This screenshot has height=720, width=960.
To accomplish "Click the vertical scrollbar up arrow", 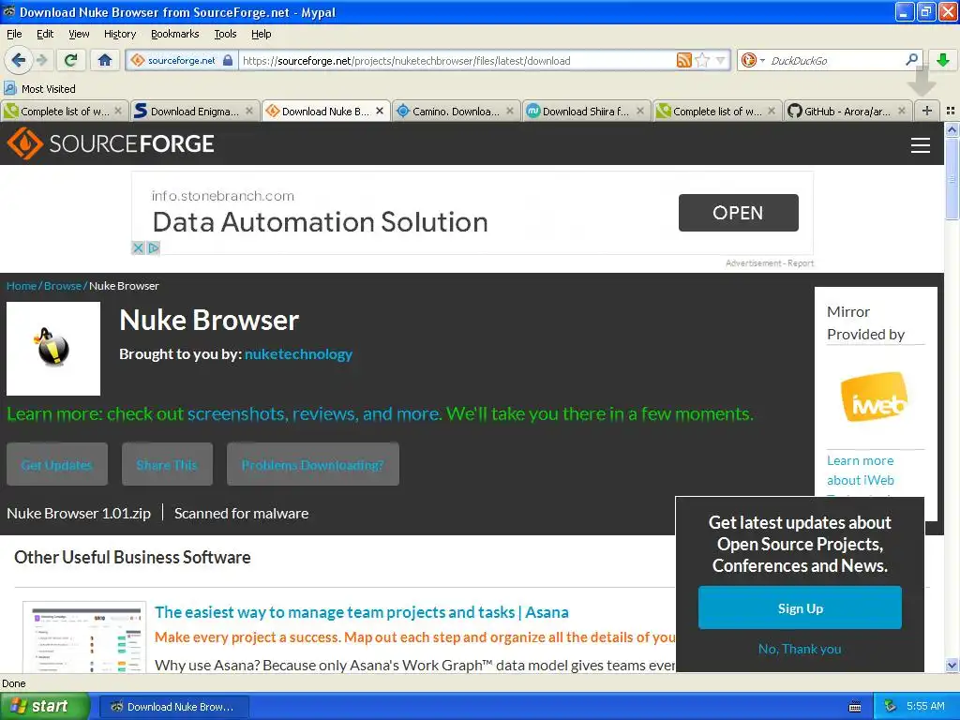I will click(x=952, y=129).
